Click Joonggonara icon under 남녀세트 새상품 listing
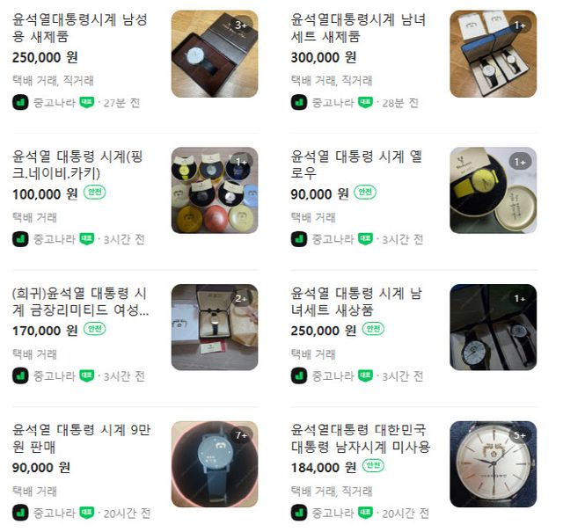Image resolution: width=563 pixels, height=532 pixels. coord(299,375)
